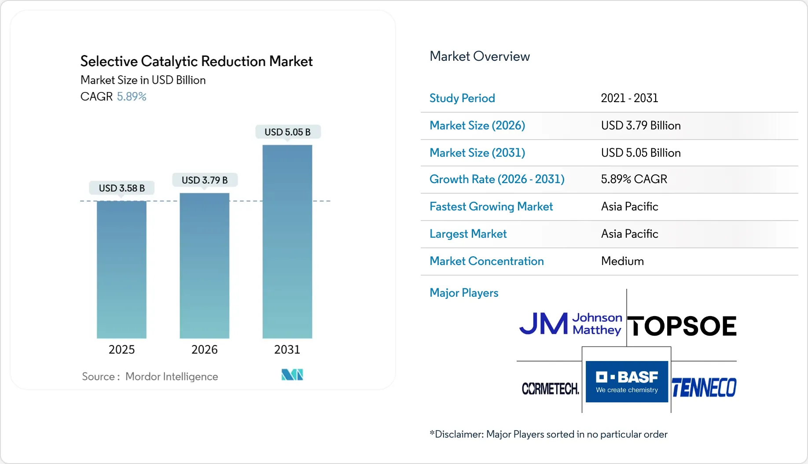Click the Source: Mordor Intelligence text
Screen dimensions: 808x464
150,376
